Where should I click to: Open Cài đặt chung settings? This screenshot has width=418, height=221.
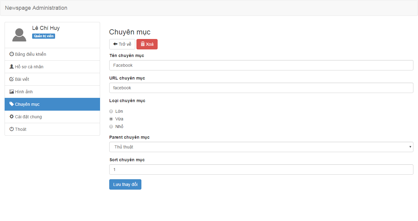click(52, 117)
